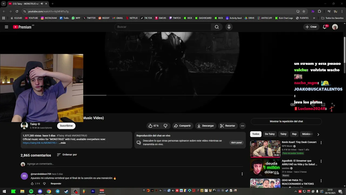The image size is (346, 195).
Task: Click the search magnifier button
Action: point(217,27)
